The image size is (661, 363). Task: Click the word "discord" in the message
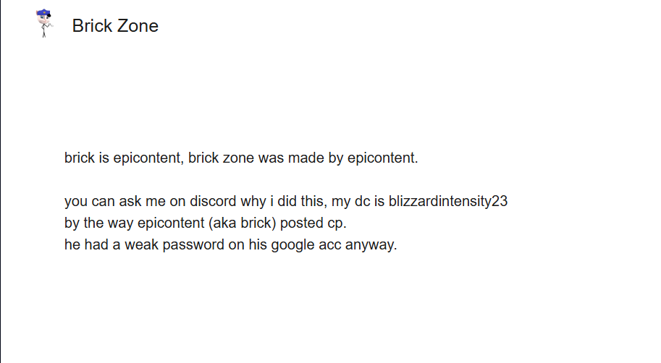click(x=215, y=201)
